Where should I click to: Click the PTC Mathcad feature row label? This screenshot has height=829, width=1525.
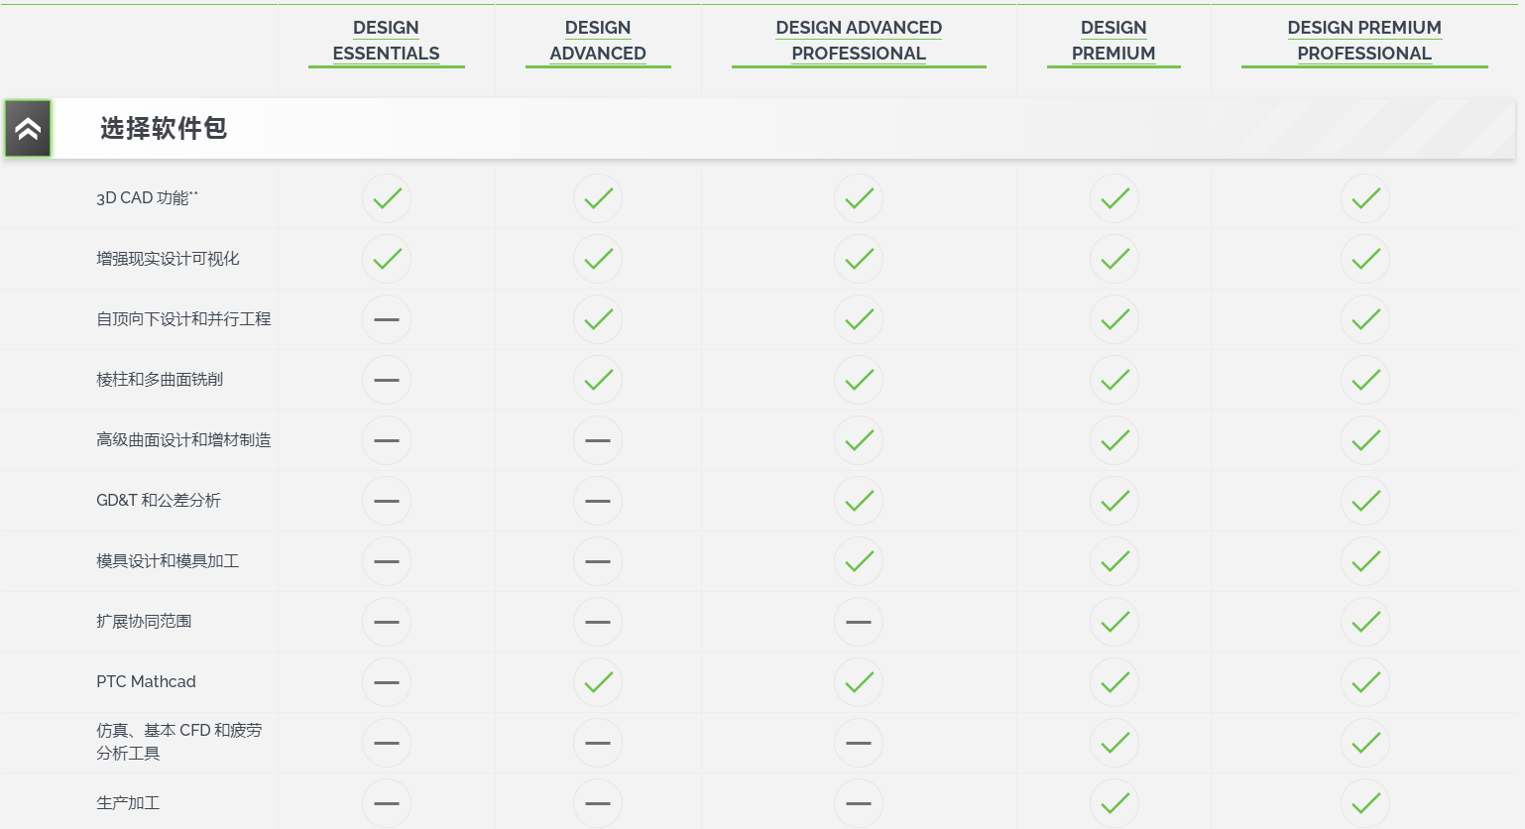point(146,682)
